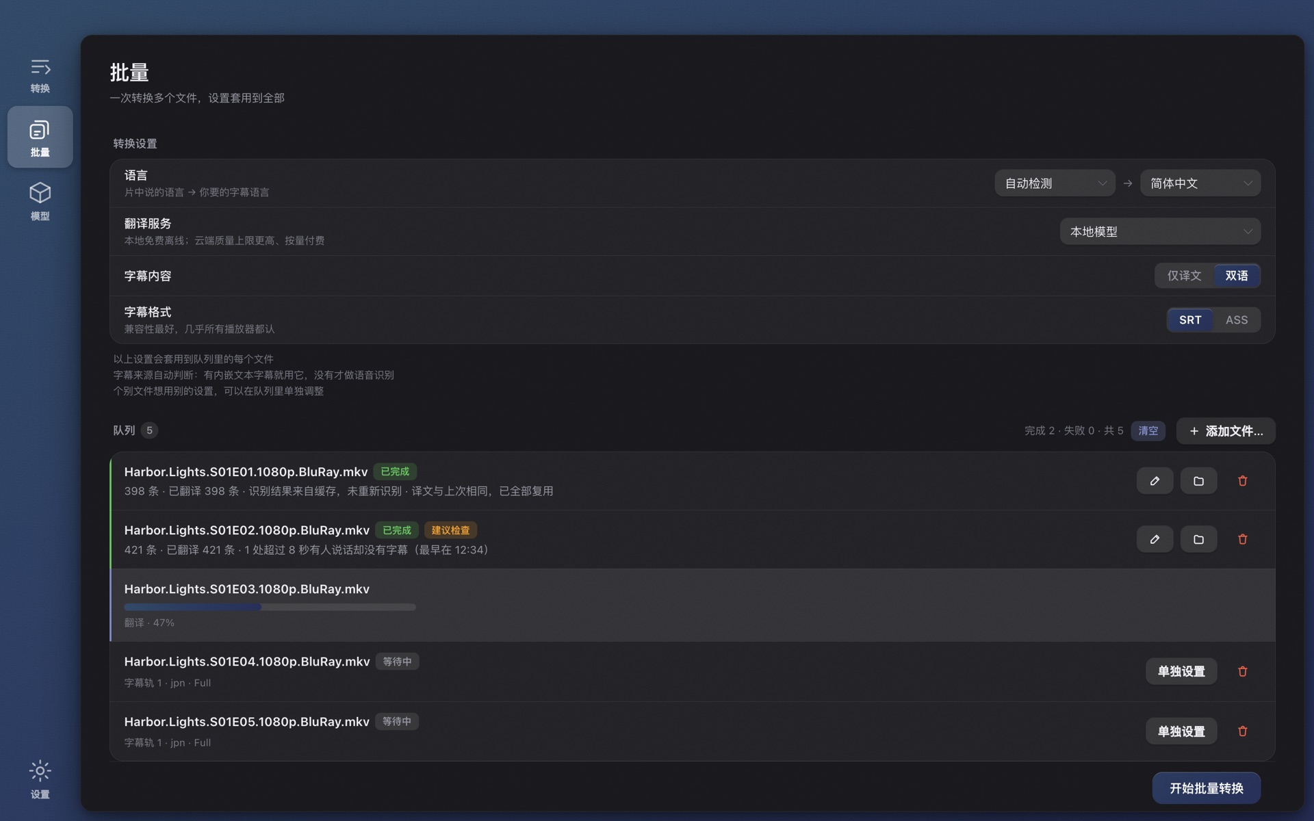Click 开始批量转换 button
The height and width of the screenshot is (821, 1314).
tap(1206, 788)
